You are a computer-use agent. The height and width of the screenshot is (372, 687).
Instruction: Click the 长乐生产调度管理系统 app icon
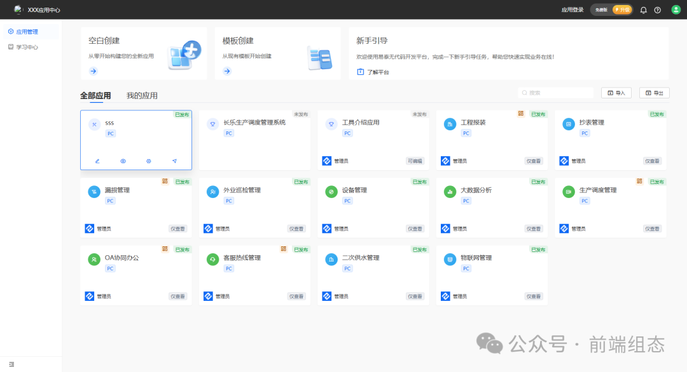click(x=212, y=124)
